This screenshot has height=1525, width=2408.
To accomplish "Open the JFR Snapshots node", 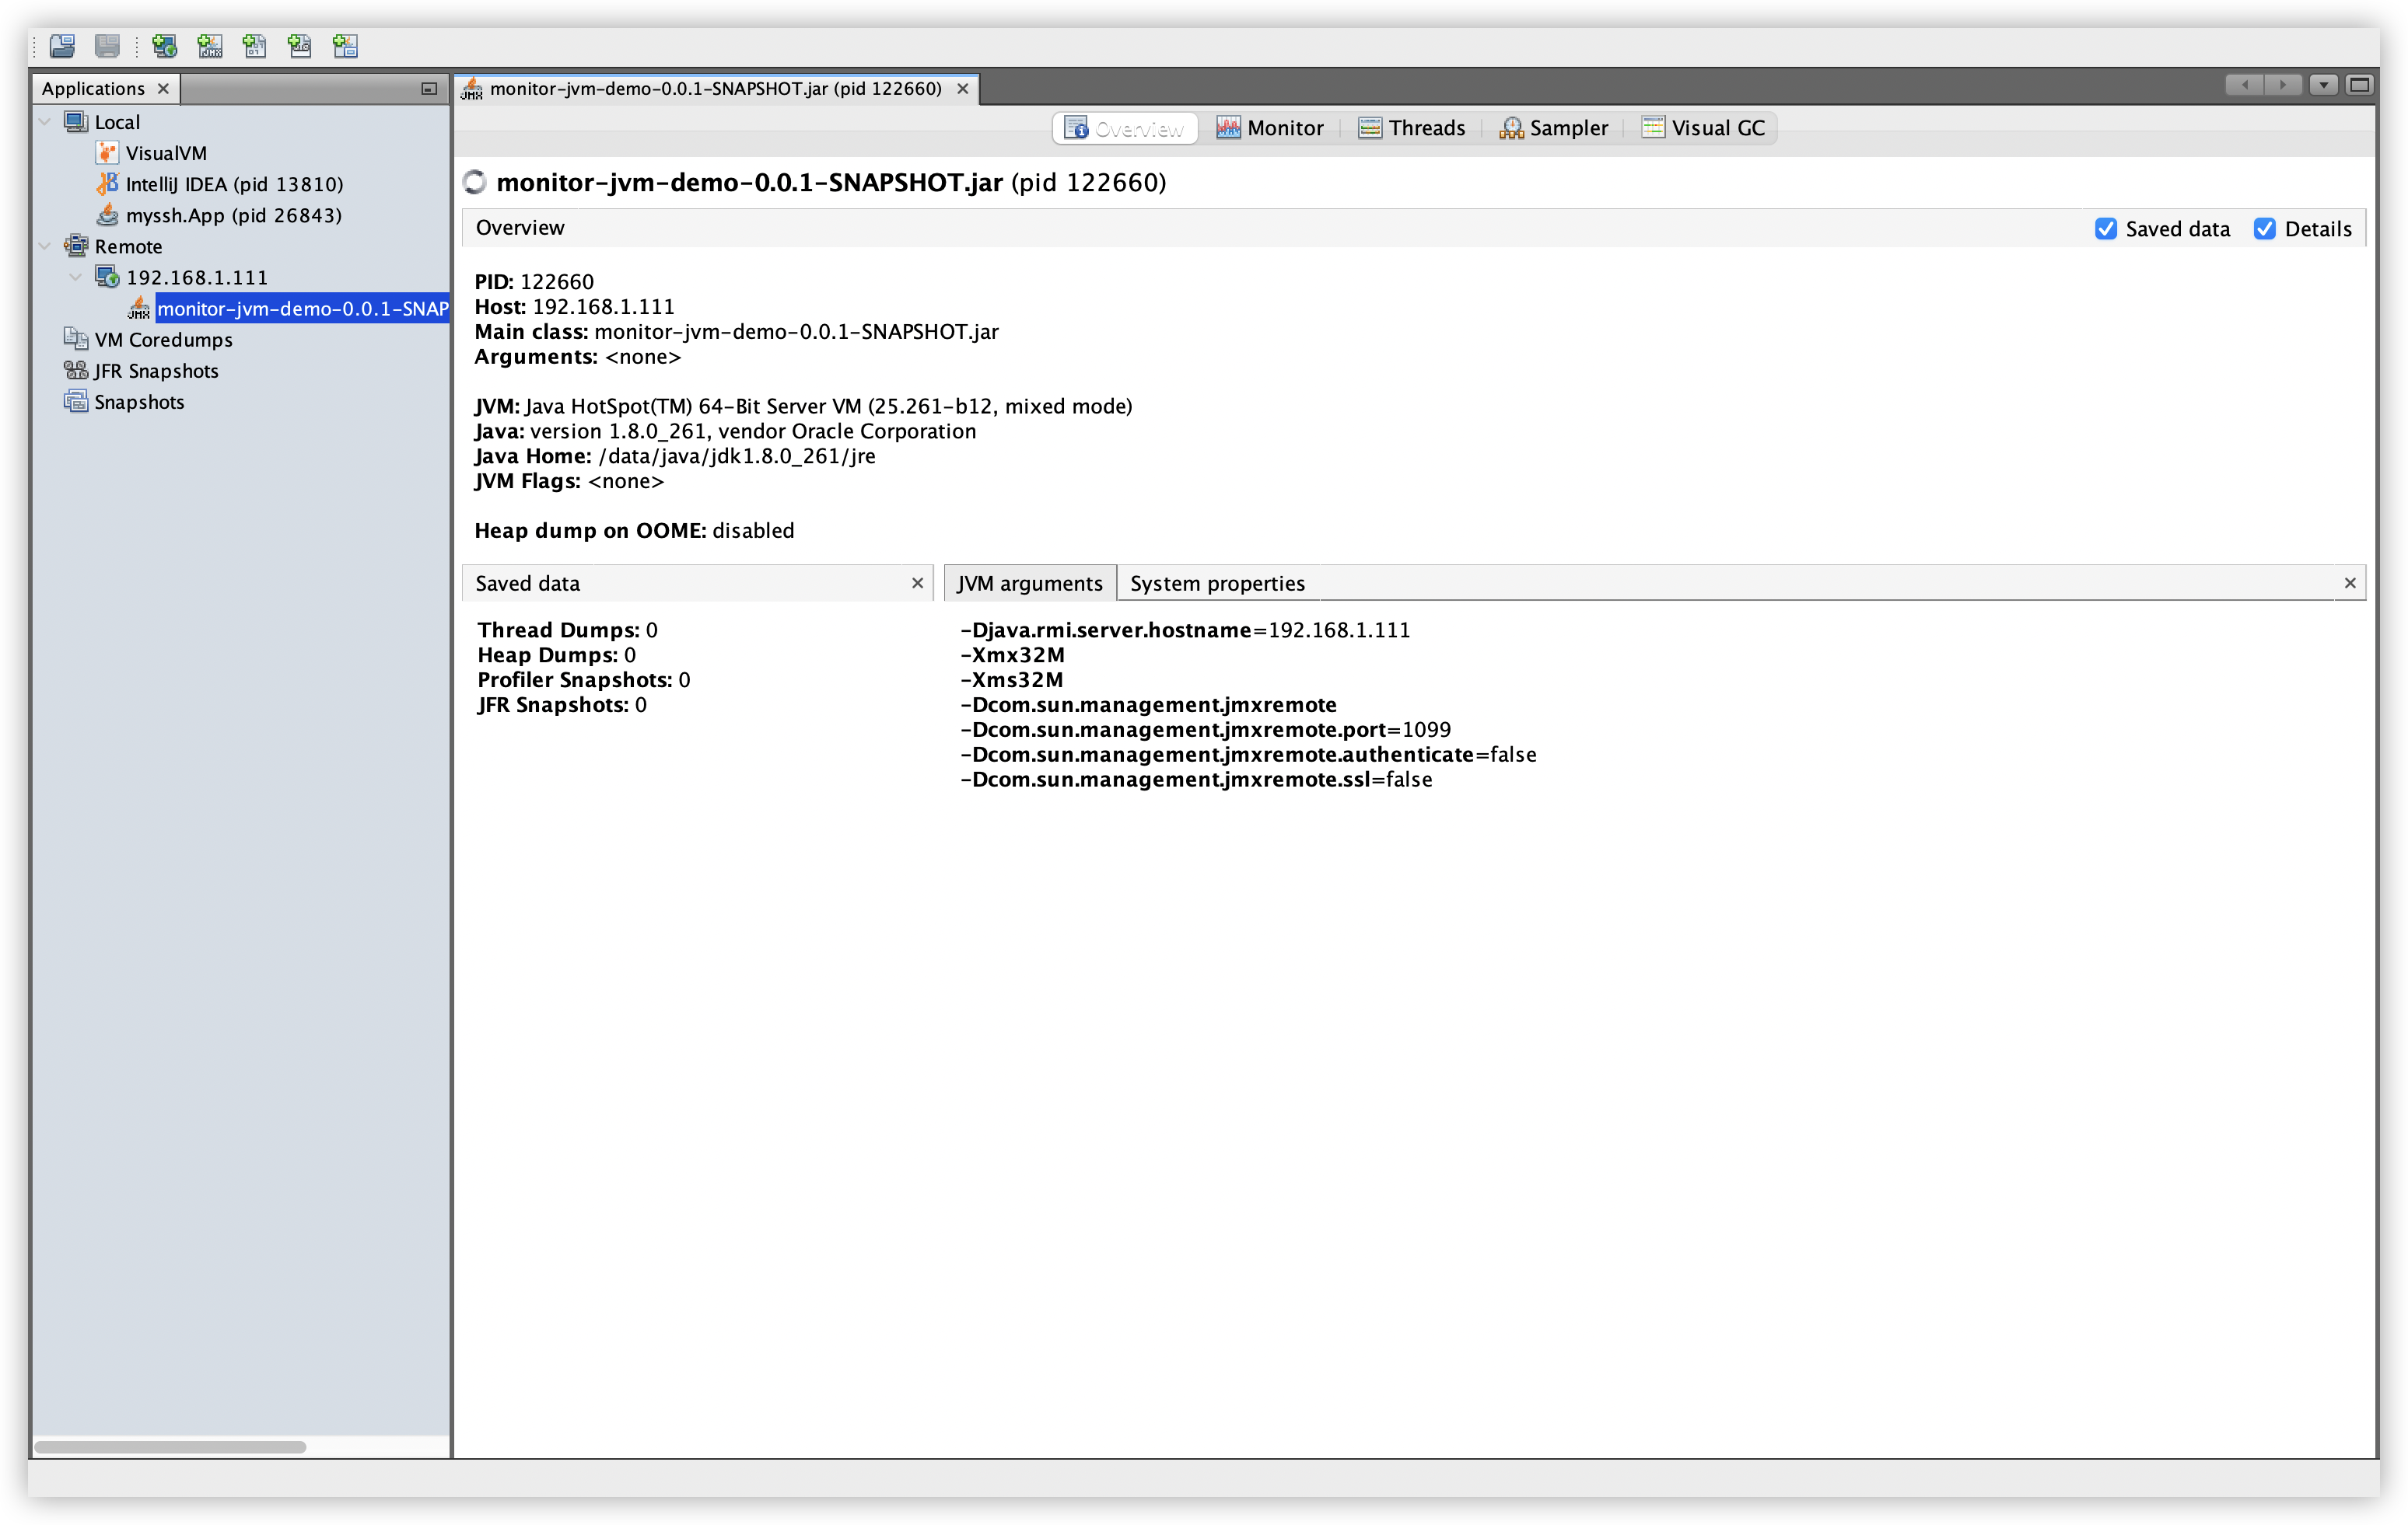I will 156,371.
